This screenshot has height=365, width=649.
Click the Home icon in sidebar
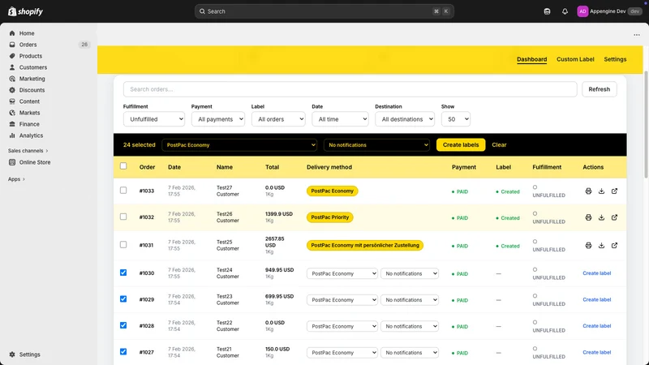[12, 33]
